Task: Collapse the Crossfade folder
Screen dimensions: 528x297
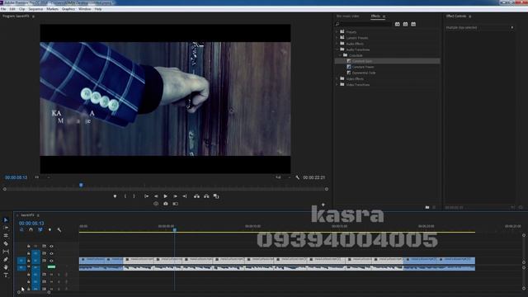Action: coord(340,55)
